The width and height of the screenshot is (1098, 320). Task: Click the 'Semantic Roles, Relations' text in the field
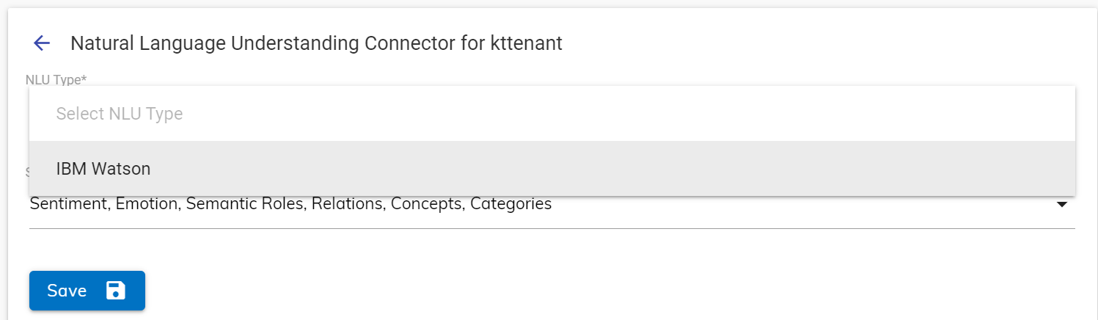tap(285, 204)
